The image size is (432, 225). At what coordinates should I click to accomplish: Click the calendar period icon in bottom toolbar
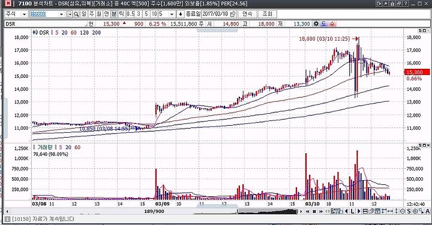[378, 212]
